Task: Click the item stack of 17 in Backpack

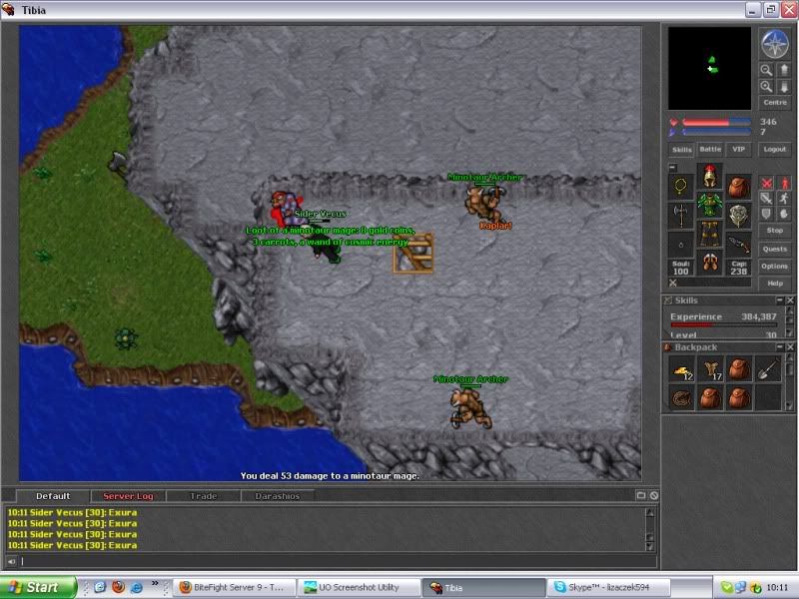Action: pos(711,370)
